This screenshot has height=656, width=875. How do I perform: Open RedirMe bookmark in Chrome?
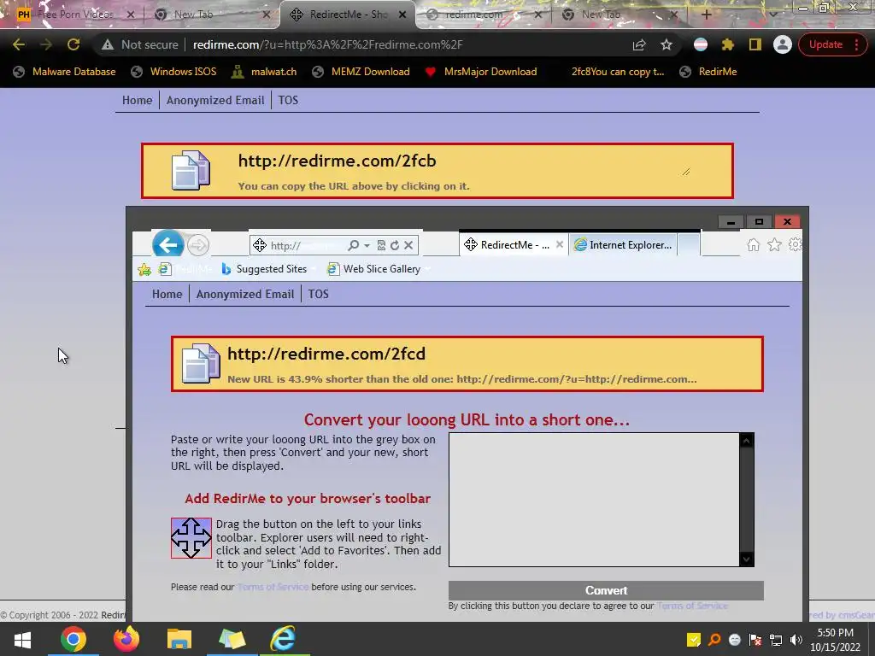[708, 72]
